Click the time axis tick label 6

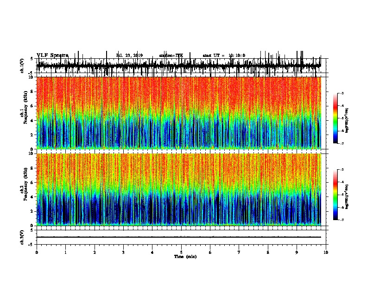point(210,252)
